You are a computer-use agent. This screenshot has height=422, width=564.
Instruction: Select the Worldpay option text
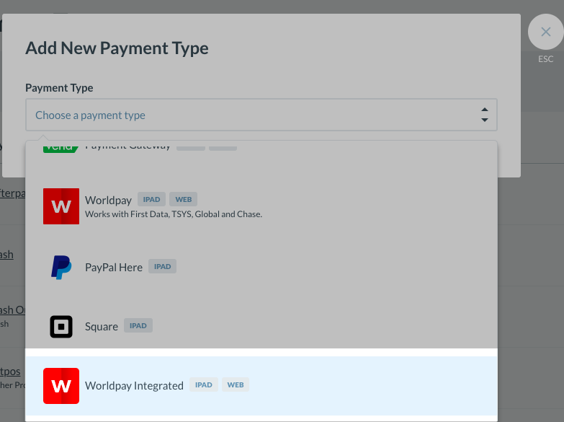pyautogui.click(x=108, y=200)
